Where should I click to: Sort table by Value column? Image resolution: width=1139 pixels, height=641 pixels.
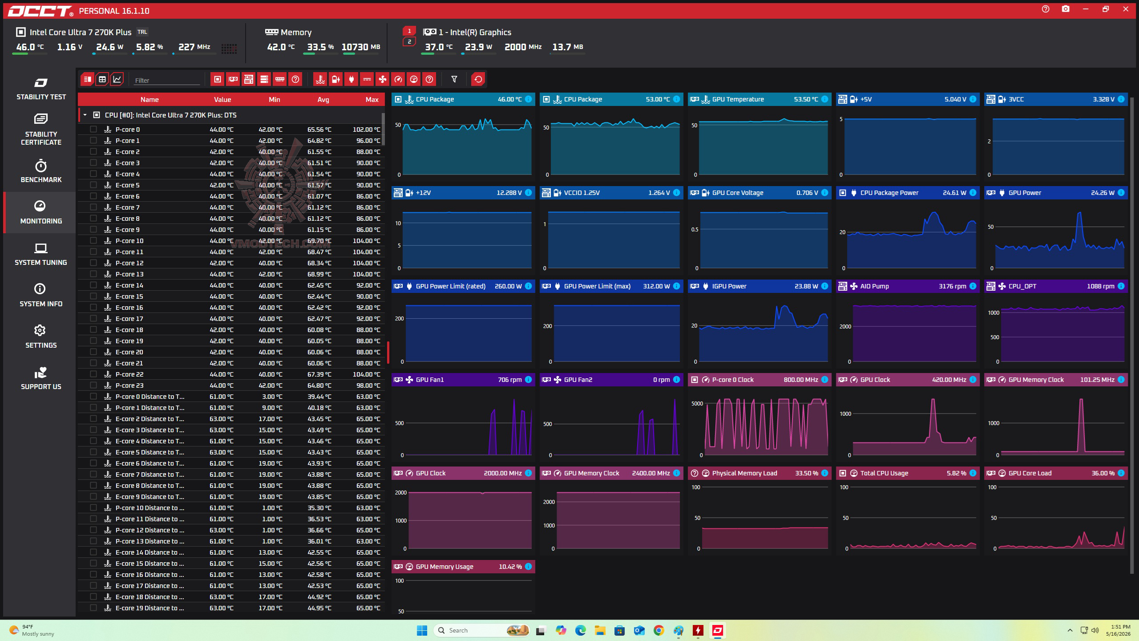[x=222, y=99]
